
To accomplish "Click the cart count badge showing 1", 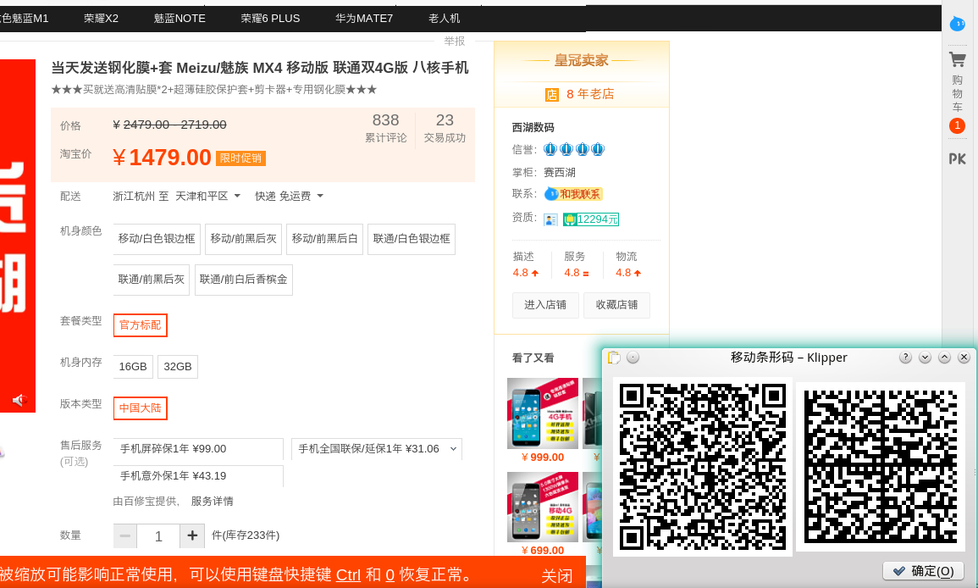I will [x=958, y=125].
